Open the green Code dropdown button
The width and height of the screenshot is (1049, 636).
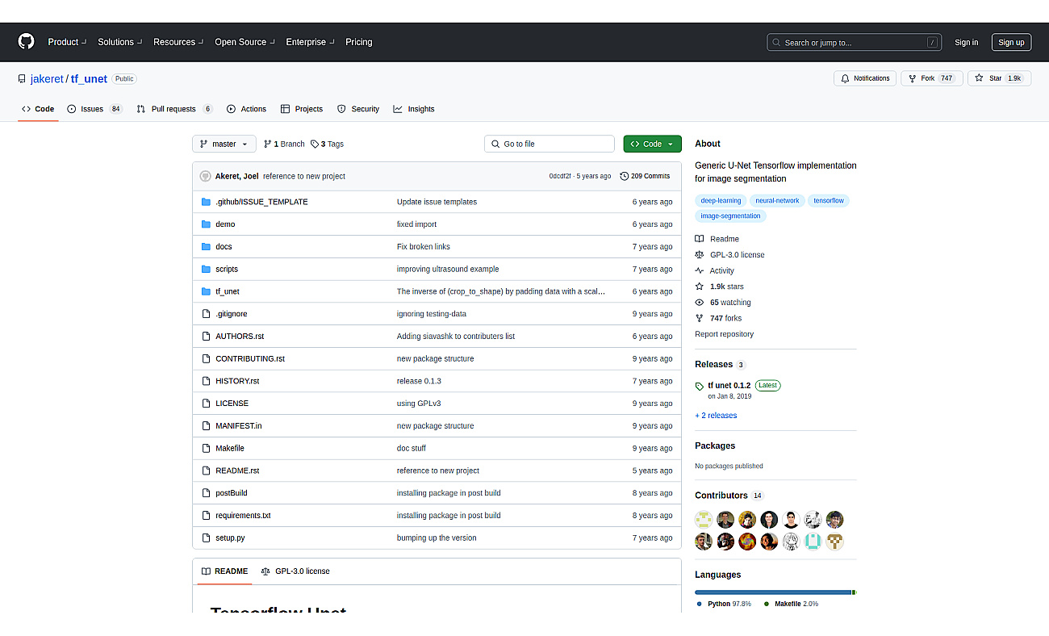652,144
